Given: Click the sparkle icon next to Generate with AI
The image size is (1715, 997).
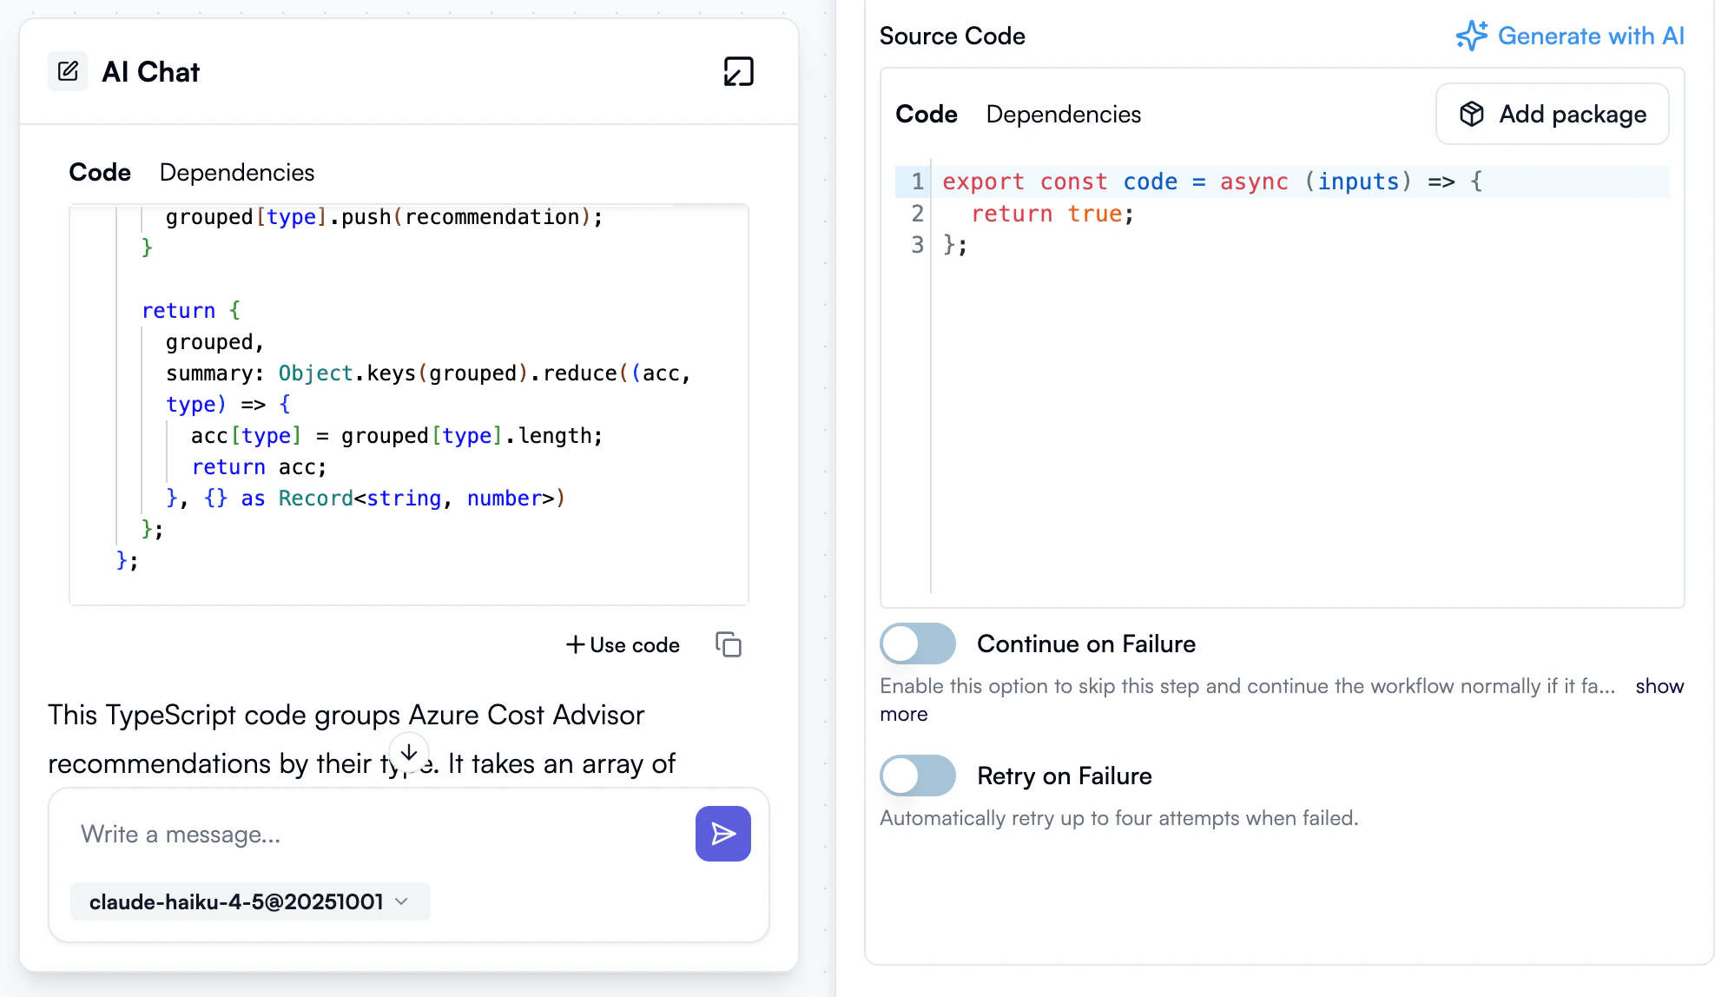Looking at the screenshot, I should [1471, 36].
